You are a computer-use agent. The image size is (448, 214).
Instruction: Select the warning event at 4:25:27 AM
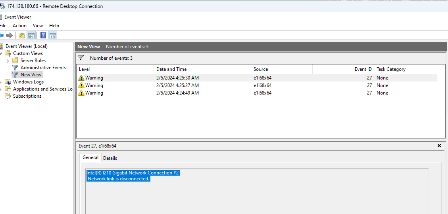[x=177, y=85]
